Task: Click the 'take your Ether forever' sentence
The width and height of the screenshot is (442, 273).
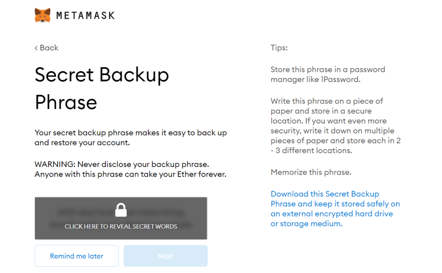Action: (x=130, y=174)
